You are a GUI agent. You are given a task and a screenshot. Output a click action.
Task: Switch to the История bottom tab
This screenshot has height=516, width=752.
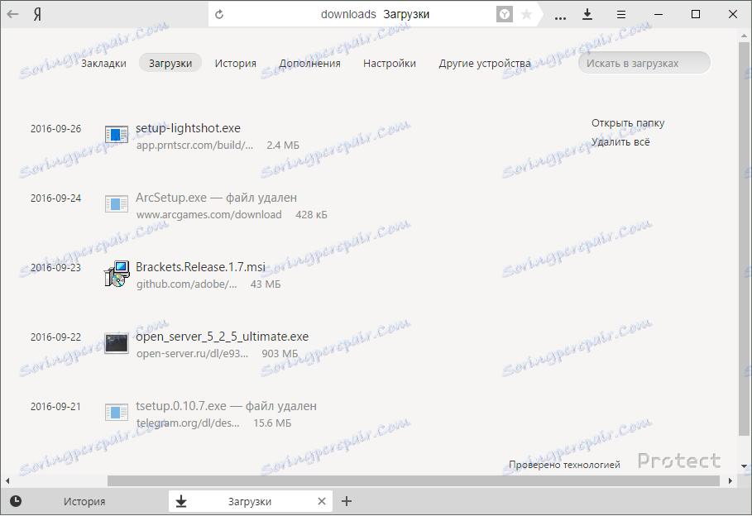click(x=84, y=501)
